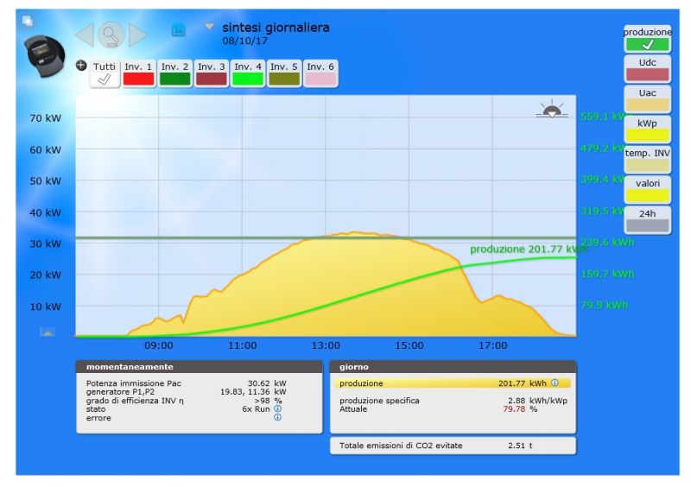This screenshot has width=691, height=487.
Task: Click the produzione 201.77 kWh chart label
Action: pyautogui.click(x=529, y=250)
